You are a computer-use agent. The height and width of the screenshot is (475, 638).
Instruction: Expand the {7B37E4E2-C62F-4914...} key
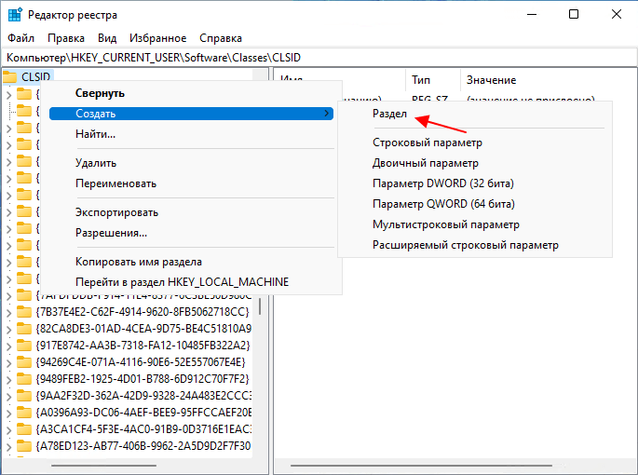click(8, 313)
